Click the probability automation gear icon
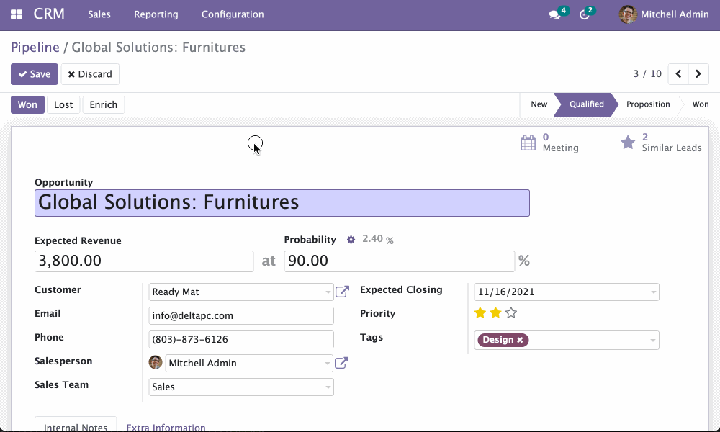720x432 pixels. pyautogui.click(x=351, y=239)
